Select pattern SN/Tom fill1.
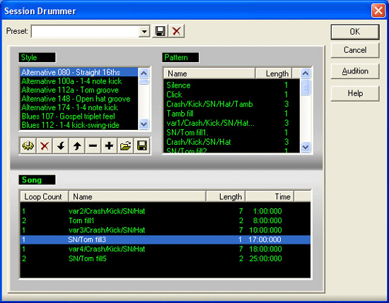 click(x=232, y=133)
